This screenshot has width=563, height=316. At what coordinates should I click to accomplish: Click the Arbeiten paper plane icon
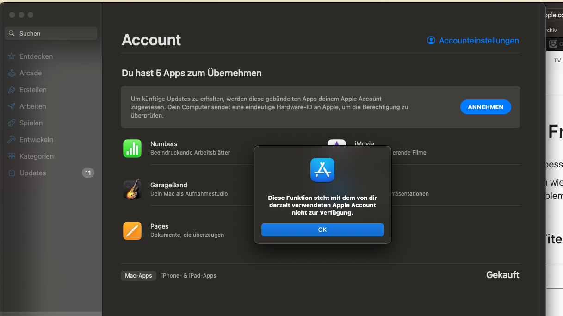12,106
